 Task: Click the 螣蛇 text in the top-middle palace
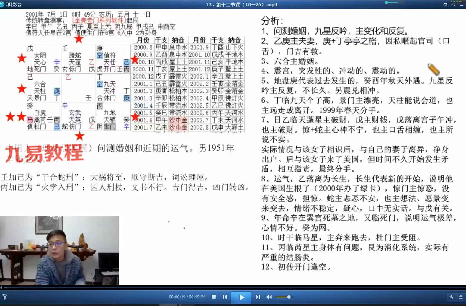coord(75,55)
